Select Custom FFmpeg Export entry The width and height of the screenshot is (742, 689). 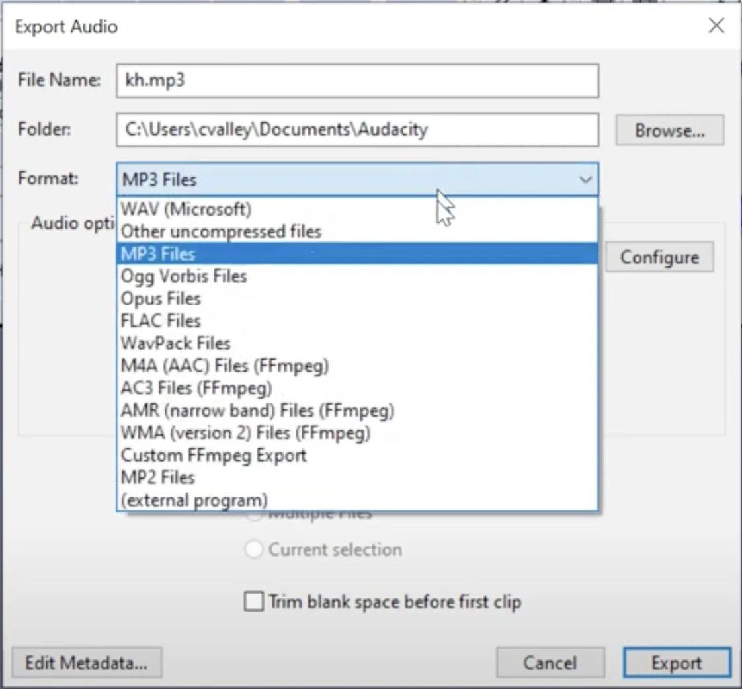click(214, 456)
